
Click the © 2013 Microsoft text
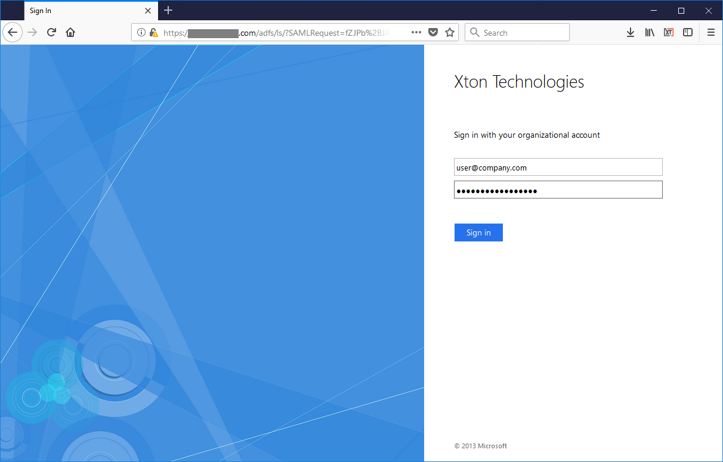(480, 445)
